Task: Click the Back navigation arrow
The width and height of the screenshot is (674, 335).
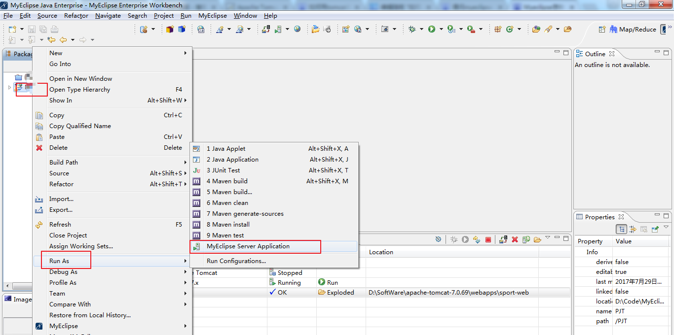Action: 63,40
